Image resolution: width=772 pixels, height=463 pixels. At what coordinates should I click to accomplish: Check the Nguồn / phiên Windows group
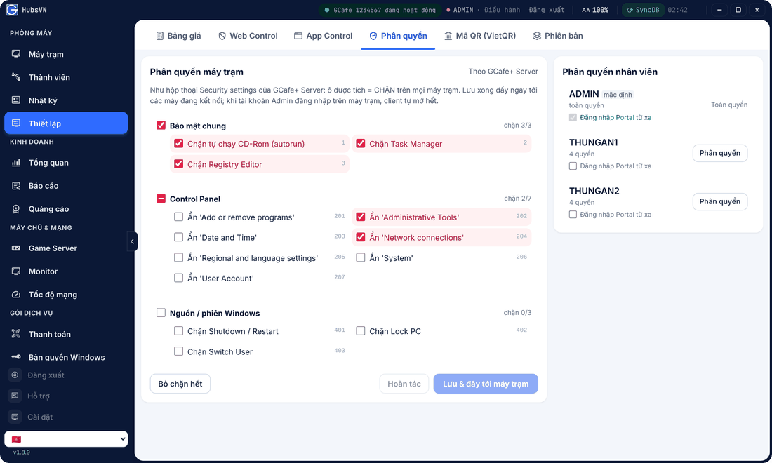pyautogui.click(x=161, y=312)
